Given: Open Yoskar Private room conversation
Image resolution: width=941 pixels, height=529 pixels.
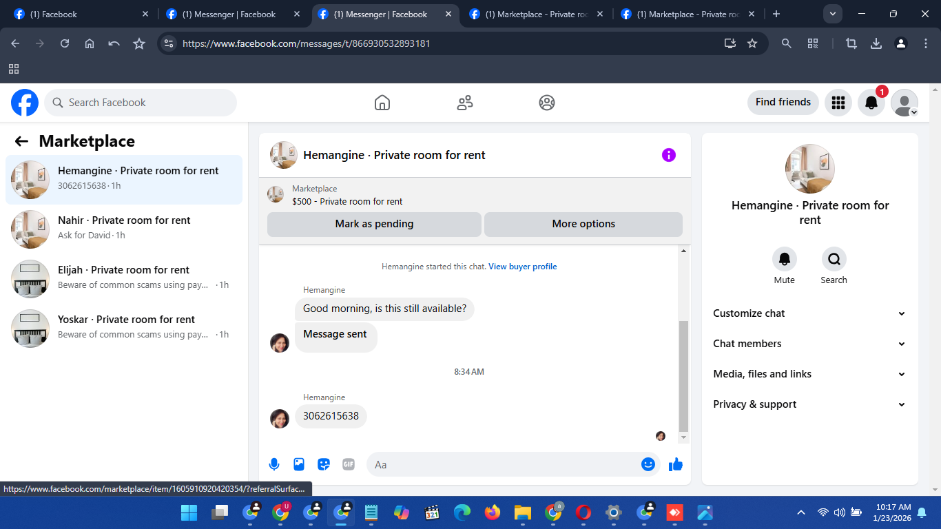Looking at the screenshot, I should [x=124, y=329].
